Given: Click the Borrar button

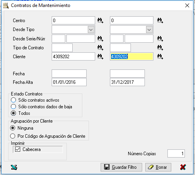Looking at the screenshot, I should pyautogui.click(x=158, y=167).
